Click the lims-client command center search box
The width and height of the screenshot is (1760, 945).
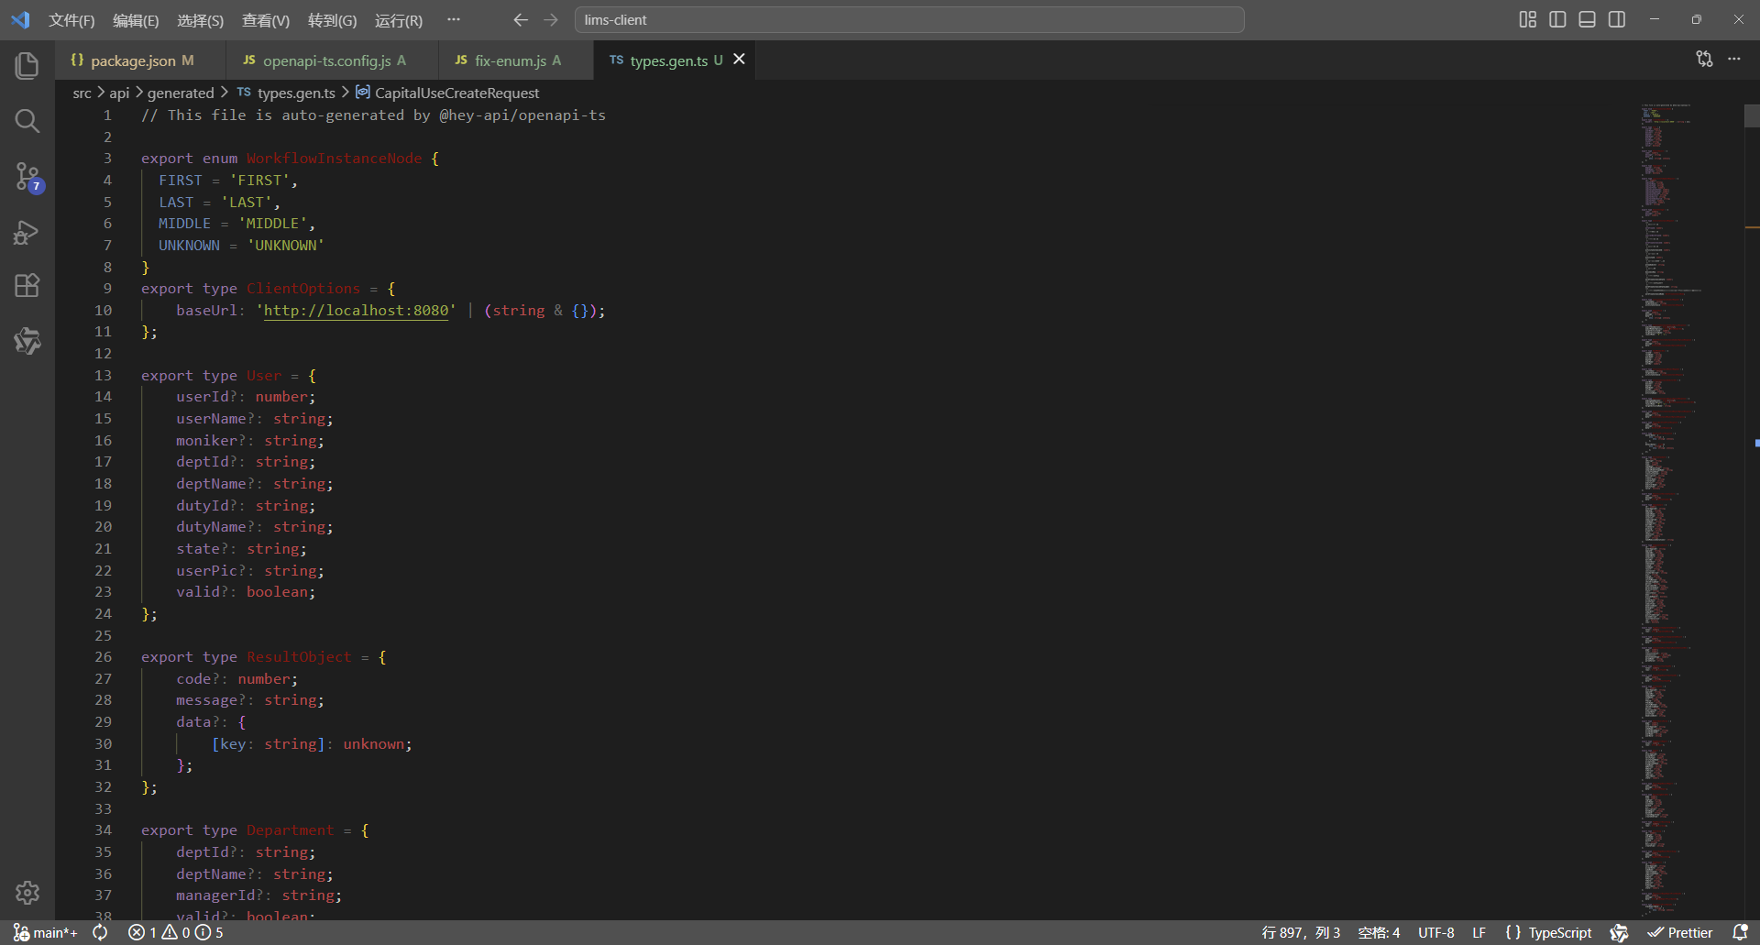909,19
